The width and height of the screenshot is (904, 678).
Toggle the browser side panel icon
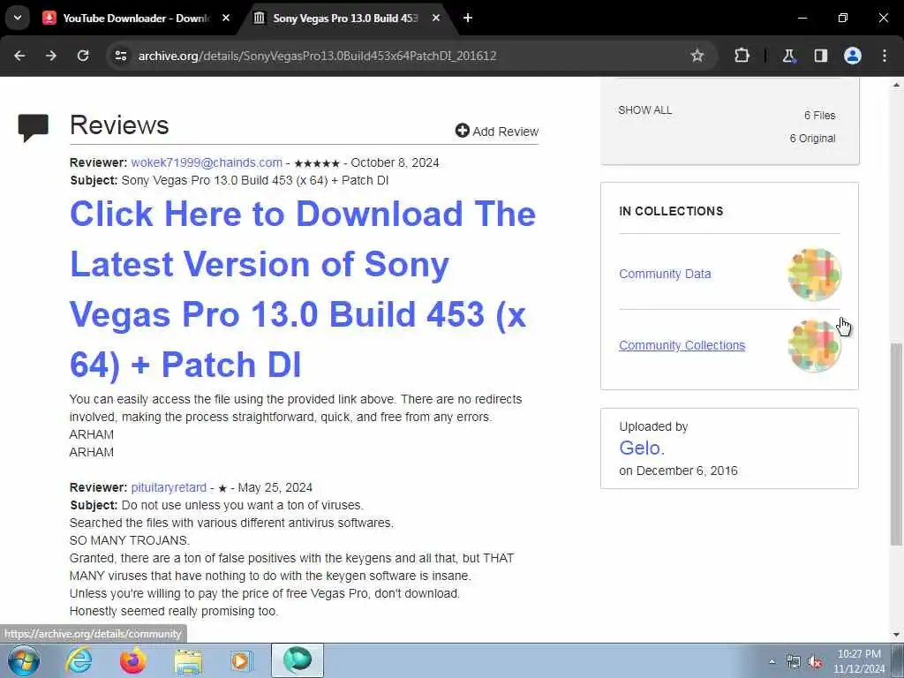coord(820,56)
